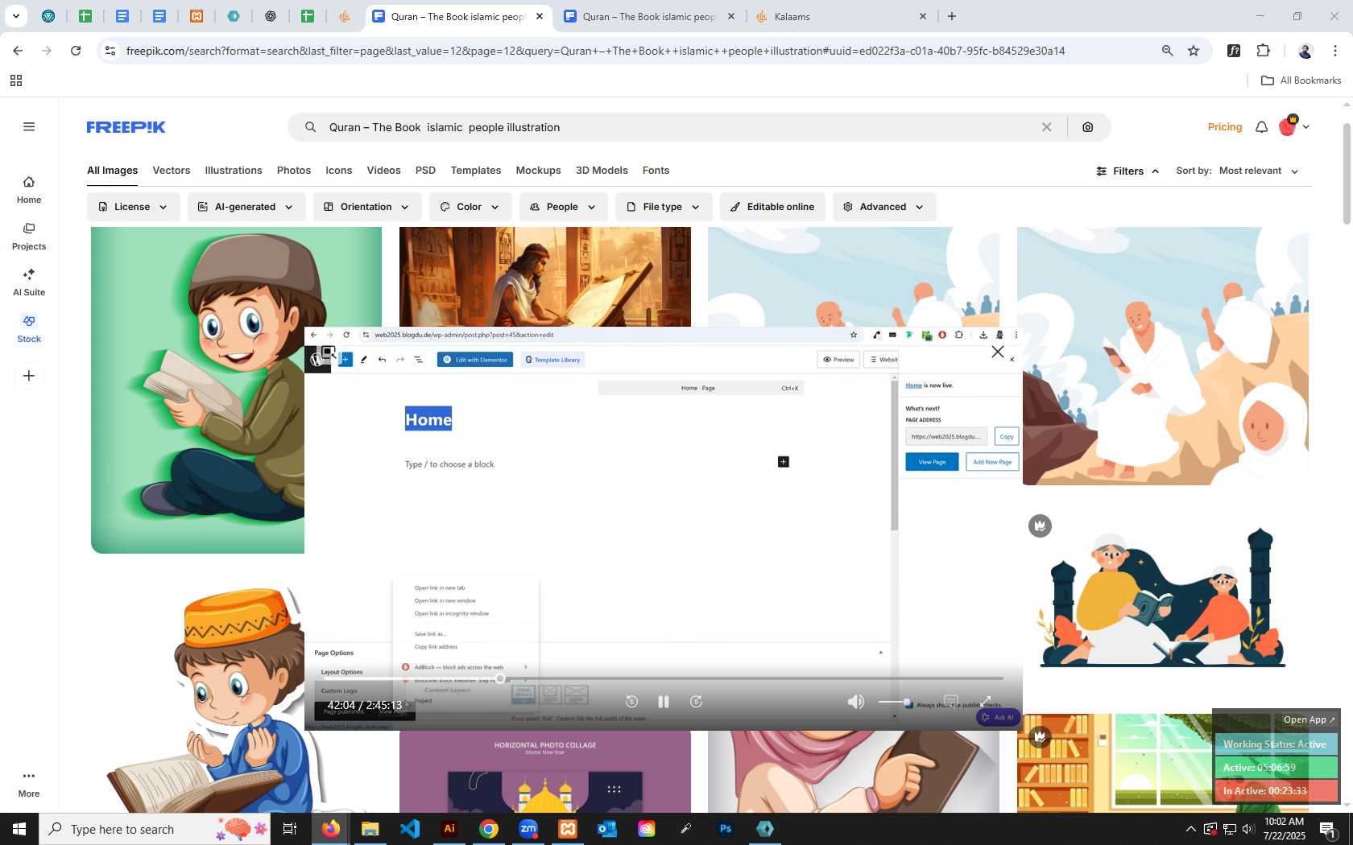Expand the People filter dropdown
Viewport: 1353px width, 845px height.
(563, 207)
